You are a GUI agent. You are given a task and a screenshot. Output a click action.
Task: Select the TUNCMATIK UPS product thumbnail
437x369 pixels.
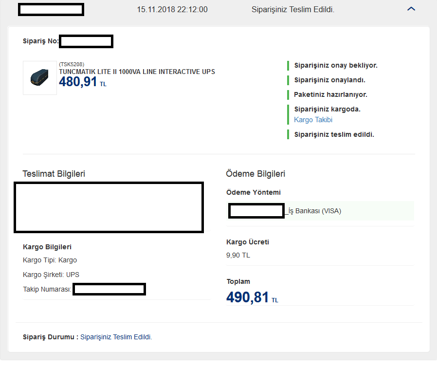click(39, 78)
